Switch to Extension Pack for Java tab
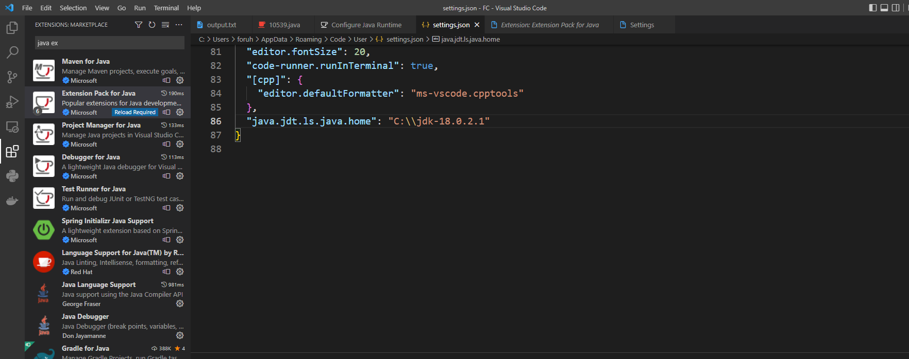The image size is (909, 359). 549,25
